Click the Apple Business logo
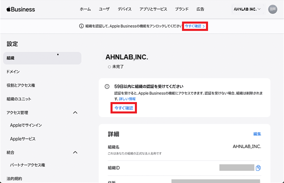This screenshot has width=284, height=183. point(21,9)
